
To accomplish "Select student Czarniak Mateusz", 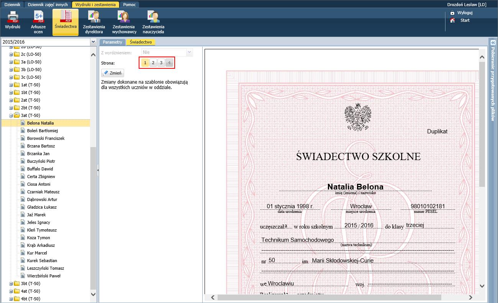I will point(43,192).
